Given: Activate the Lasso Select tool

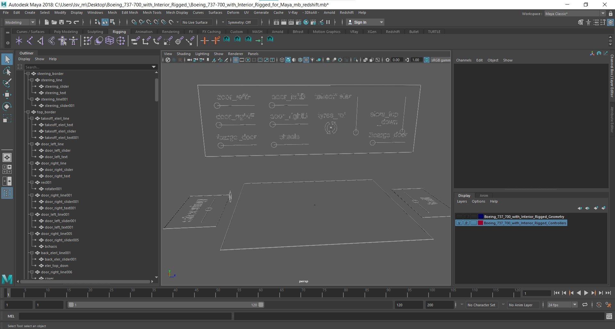Looking at the screenshot, I should [x=7, y=71].
